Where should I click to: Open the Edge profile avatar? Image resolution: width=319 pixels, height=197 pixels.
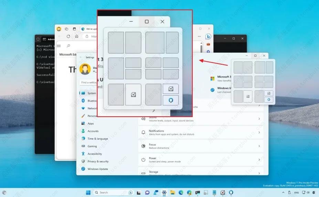(59, 29)
